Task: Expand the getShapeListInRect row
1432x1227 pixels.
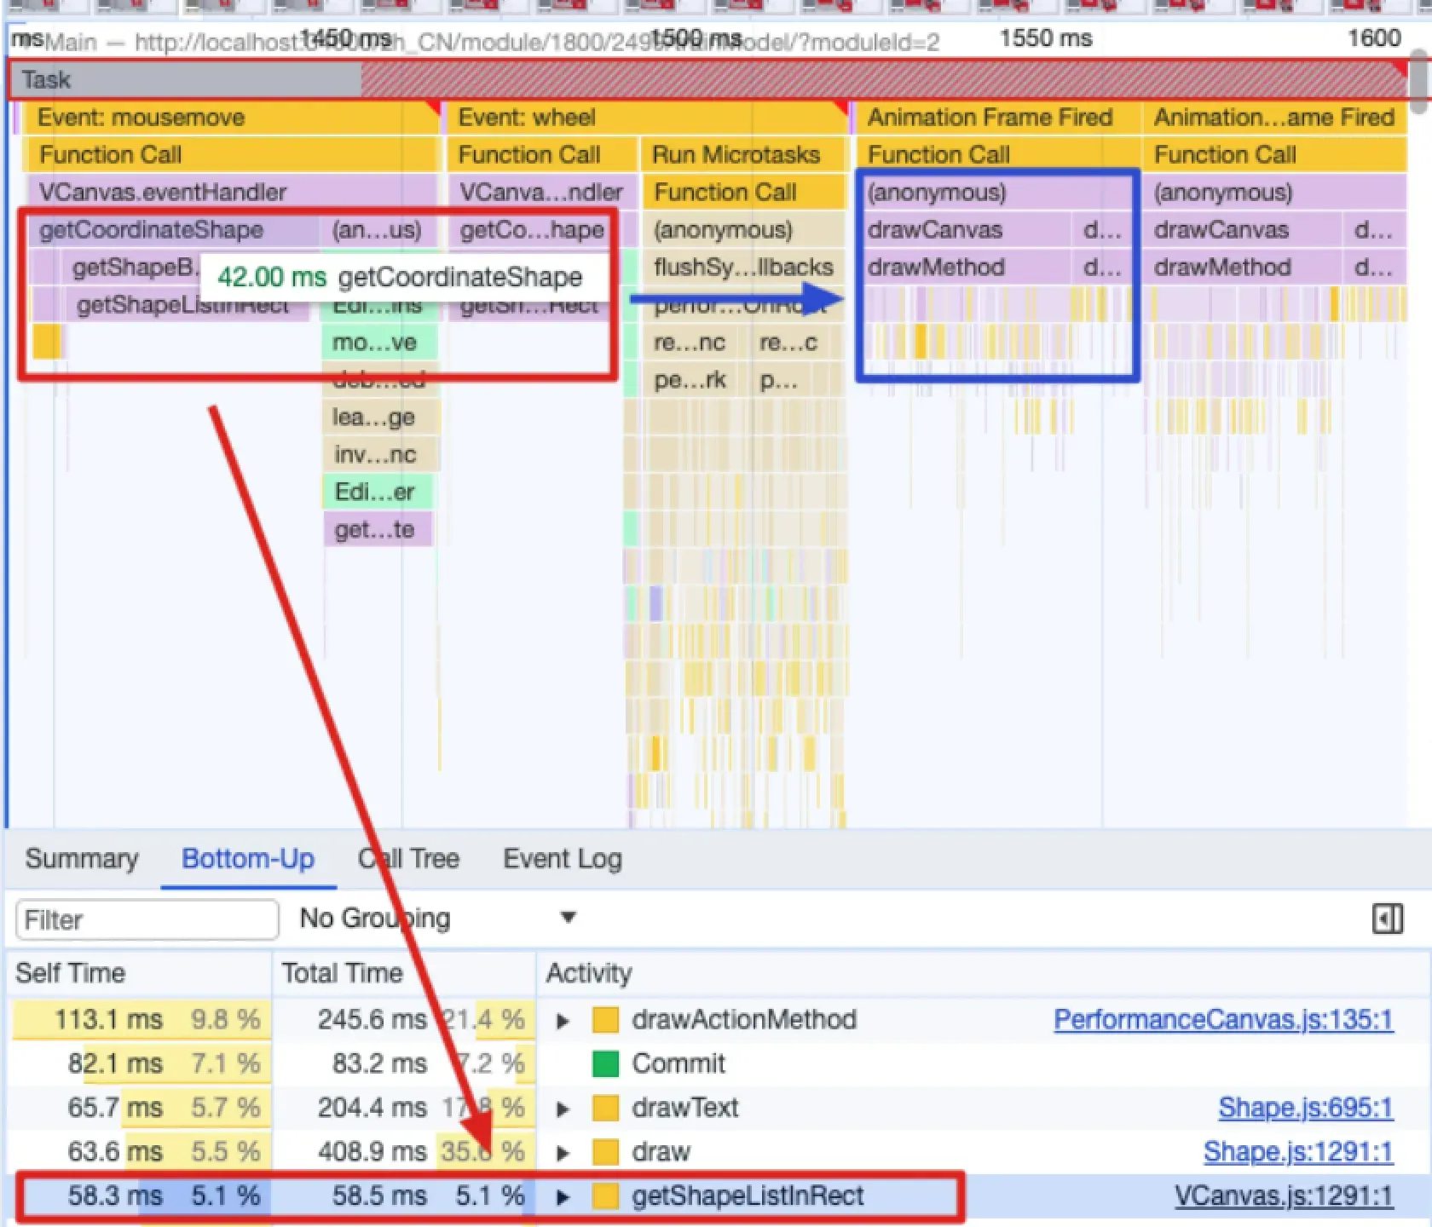Action: click(563, 1197)
